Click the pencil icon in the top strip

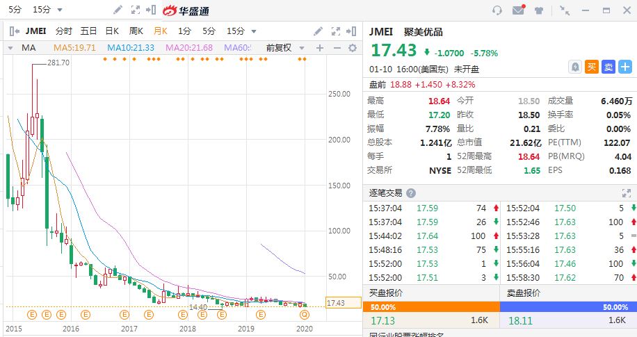tap(118, 10)
